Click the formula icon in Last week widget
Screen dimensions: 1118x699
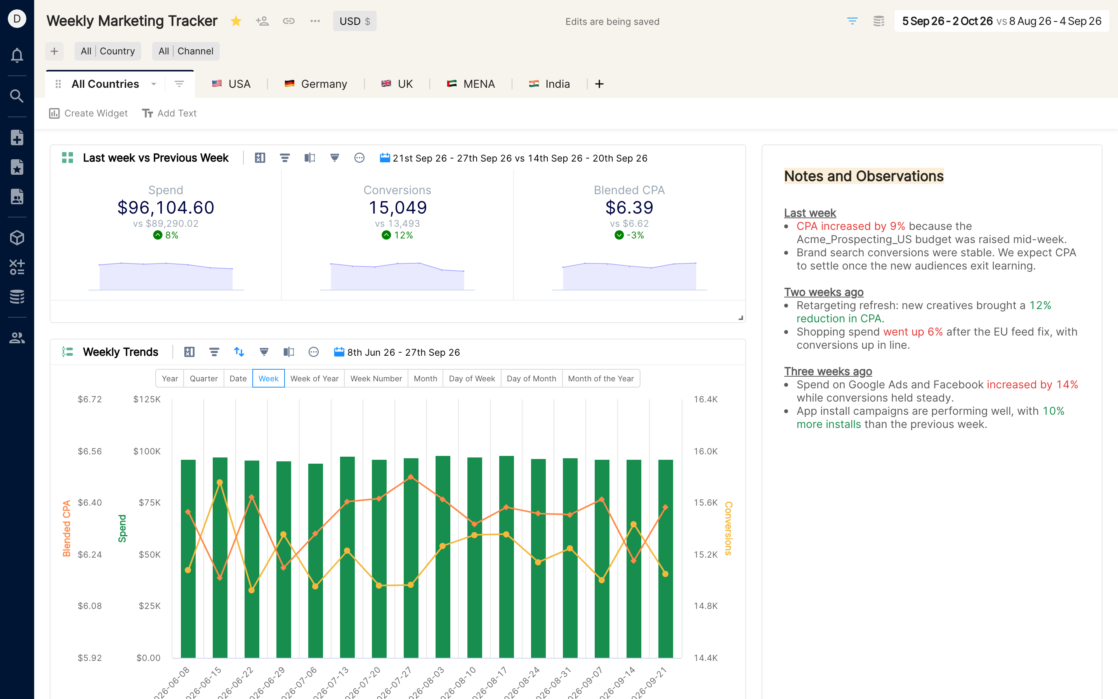coord(260,158)
